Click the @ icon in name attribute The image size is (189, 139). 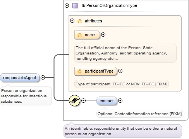pyautogui.click(x=79, y=35)
